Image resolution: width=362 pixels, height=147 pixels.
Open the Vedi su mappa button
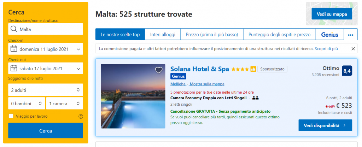click(x=332, y=14)
